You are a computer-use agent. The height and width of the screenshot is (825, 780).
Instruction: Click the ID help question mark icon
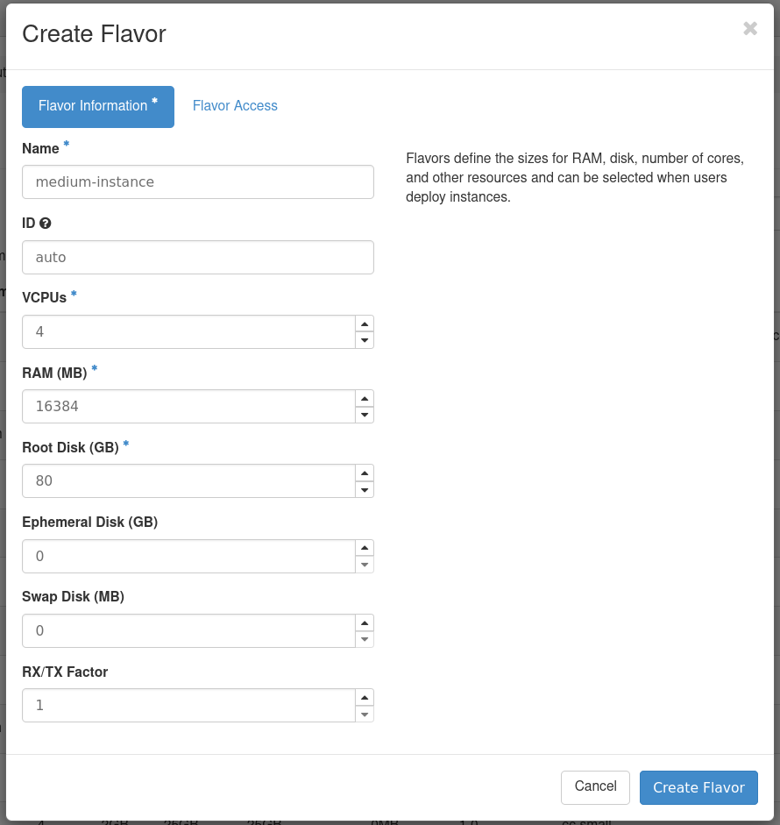(x=46, y=224)
